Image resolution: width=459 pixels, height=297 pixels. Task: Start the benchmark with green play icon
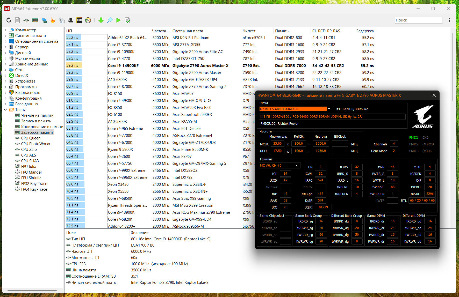118,20
